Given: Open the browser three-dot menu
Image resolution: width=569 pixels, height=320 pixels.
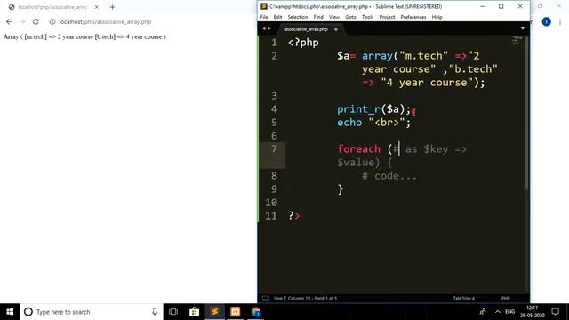Looking at the screenshot, I should click(560, 21).
